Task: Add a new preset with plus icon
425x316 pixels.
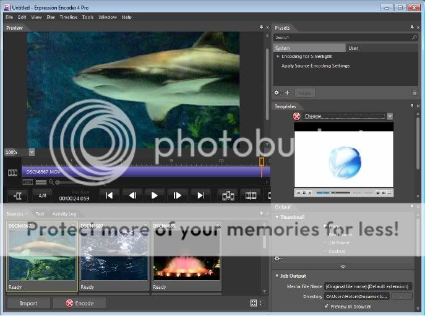Action: click(287, 93)
